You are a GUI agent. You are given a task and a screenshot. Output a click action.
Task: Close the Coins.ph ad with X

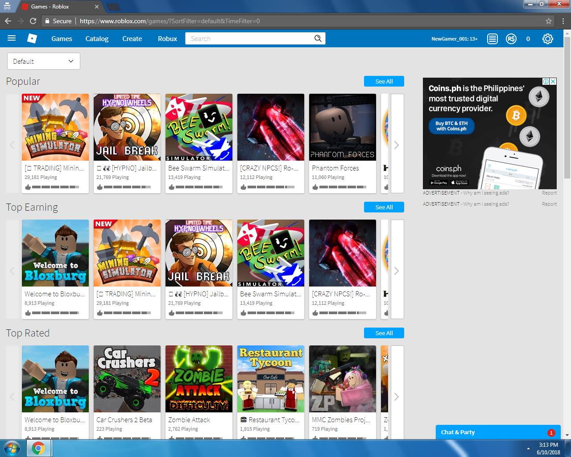pos(553,81)
